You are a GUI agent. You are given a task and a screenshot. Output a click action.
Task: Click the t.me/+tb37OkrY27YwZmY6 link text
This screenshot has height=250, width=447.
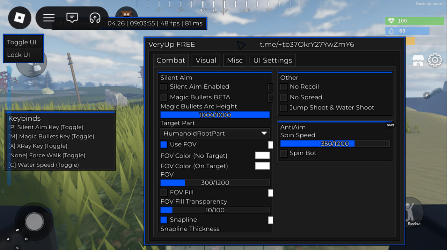(307, 45)
